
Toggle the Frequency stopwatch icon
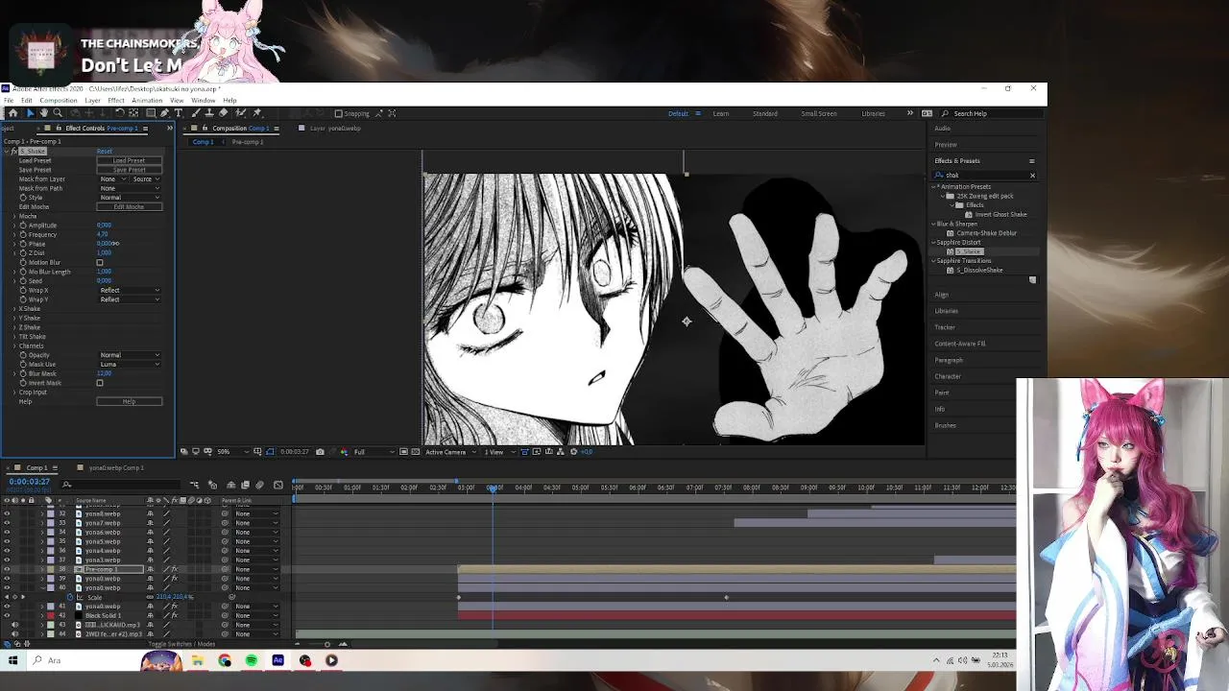point(23,235)
